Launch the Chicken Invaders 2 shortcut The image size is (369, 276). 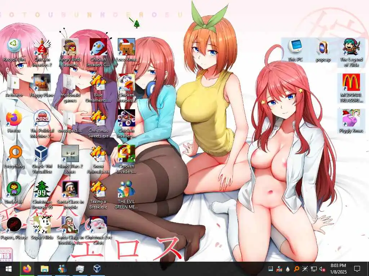(42, 52)
